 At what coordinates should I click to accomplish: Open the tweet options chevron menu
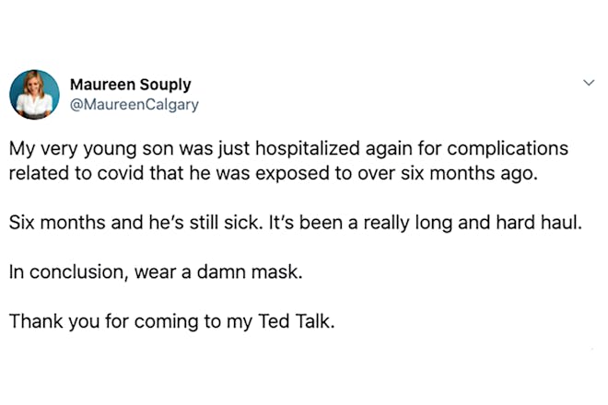coord(589,83)
